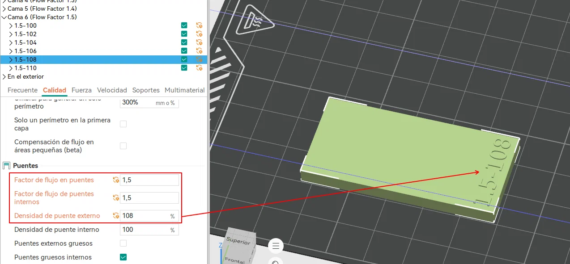Reset Factor de flujo en puentes value
This screenshot has height=264, width=570.
116,180
